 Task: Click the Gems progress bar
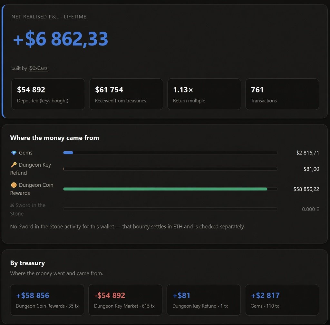coord(170,153)
